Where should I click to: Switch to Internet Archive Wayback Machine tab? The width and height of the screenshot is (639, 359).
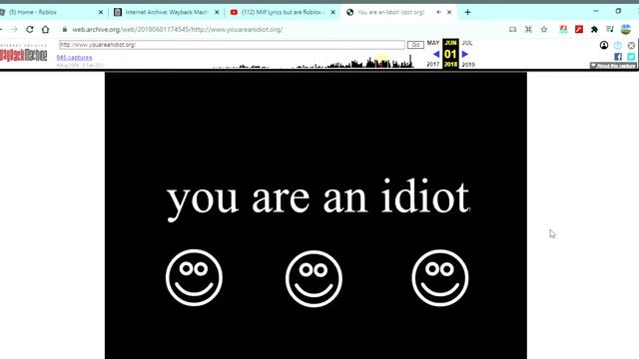click(166, 12)
